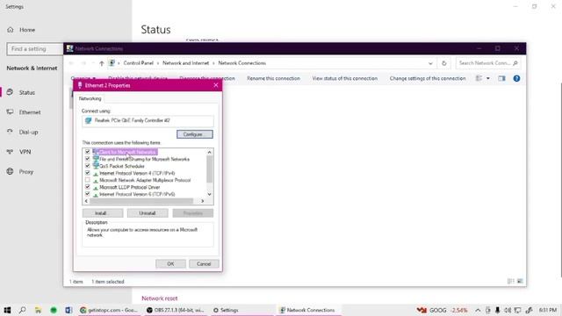Open the blue Help icon
Image resolution: width=562 pixels, height=316 pixels.
click(516, 78)
